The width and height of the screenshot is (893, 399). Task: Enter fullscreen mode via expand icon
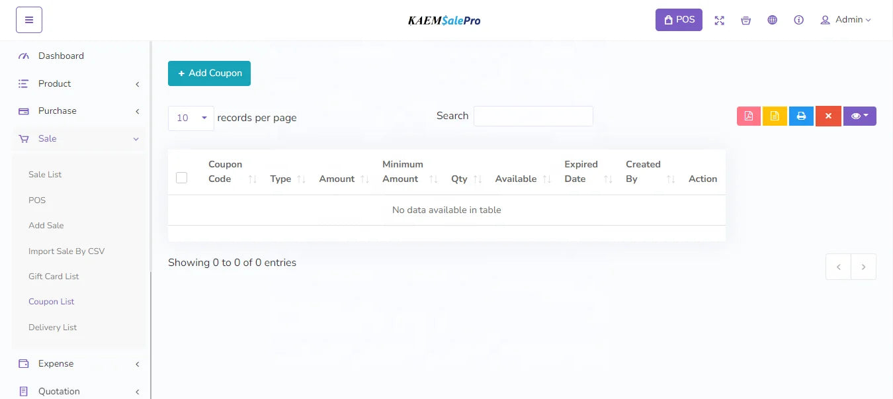click(x=720, y=21)
